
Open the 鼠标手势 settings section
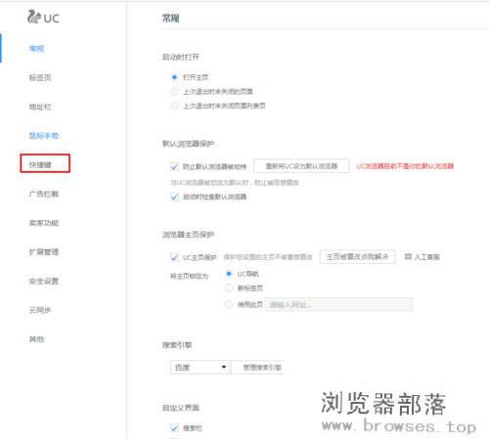click(44, 136)
